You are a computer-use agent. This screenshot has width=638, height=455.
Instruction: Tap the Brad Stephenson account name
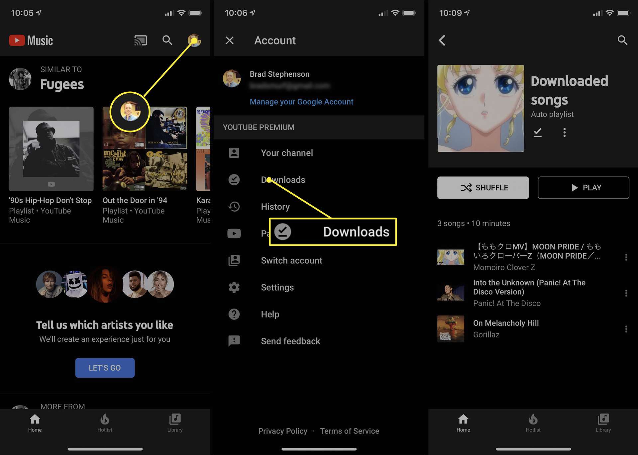[x=279, y=74]
